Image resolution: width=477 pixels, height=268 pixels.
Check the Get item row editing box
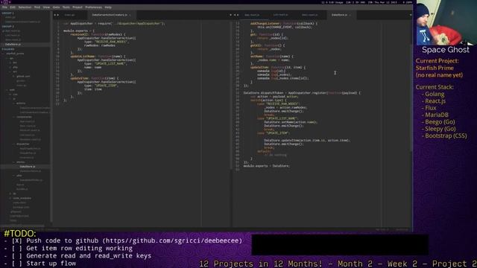pos(16,248)
